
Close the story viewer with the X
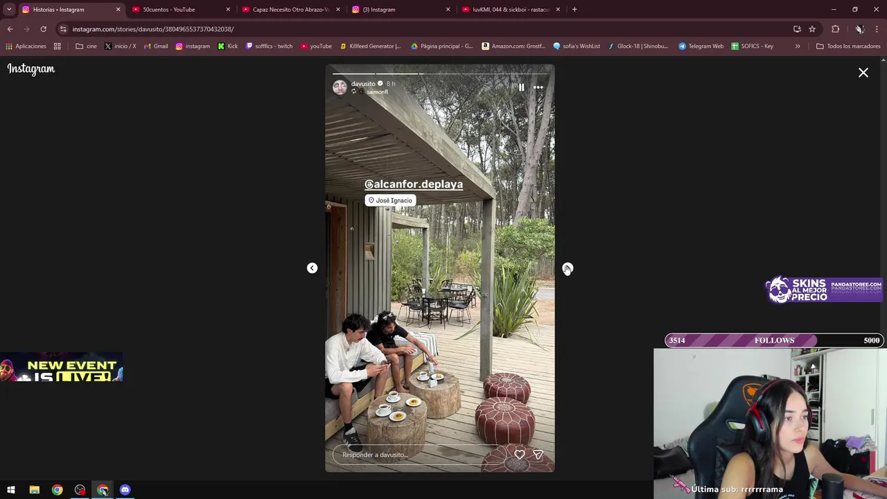pyautogui.click(x=863, y=72)
